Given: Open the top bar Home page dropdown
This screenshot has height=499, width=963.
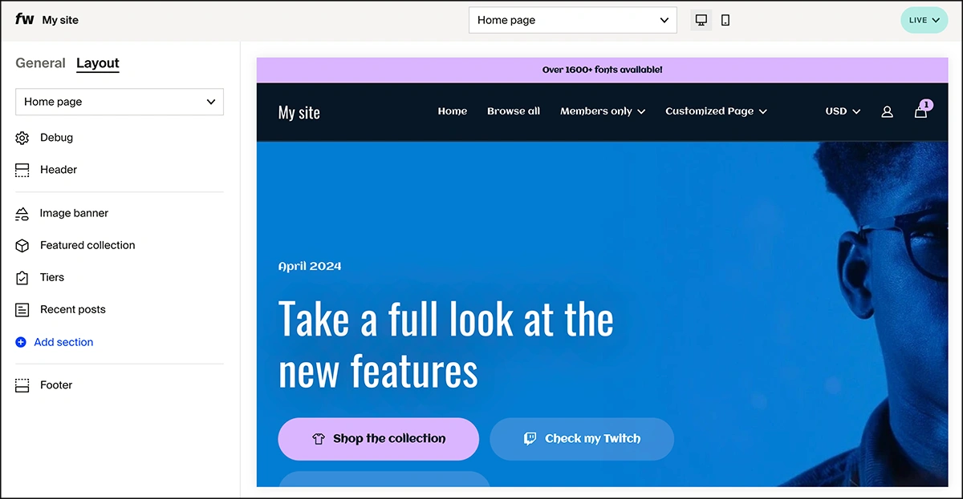Looking at the screenshot, I should 572,20.
